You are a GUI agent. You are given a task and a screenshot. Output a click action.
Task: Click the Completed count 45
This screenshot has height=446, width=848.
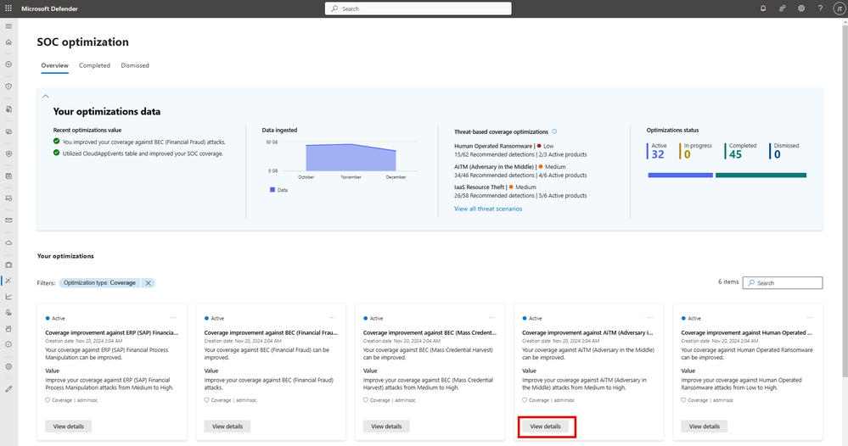[x=735, y=154]
